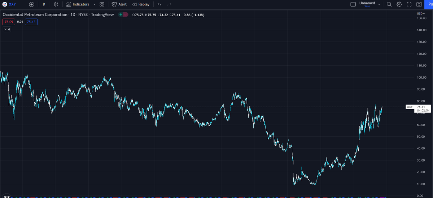Screen dimensions: 433x198
Task: Click the spread value 0.04
Action: 20,22
